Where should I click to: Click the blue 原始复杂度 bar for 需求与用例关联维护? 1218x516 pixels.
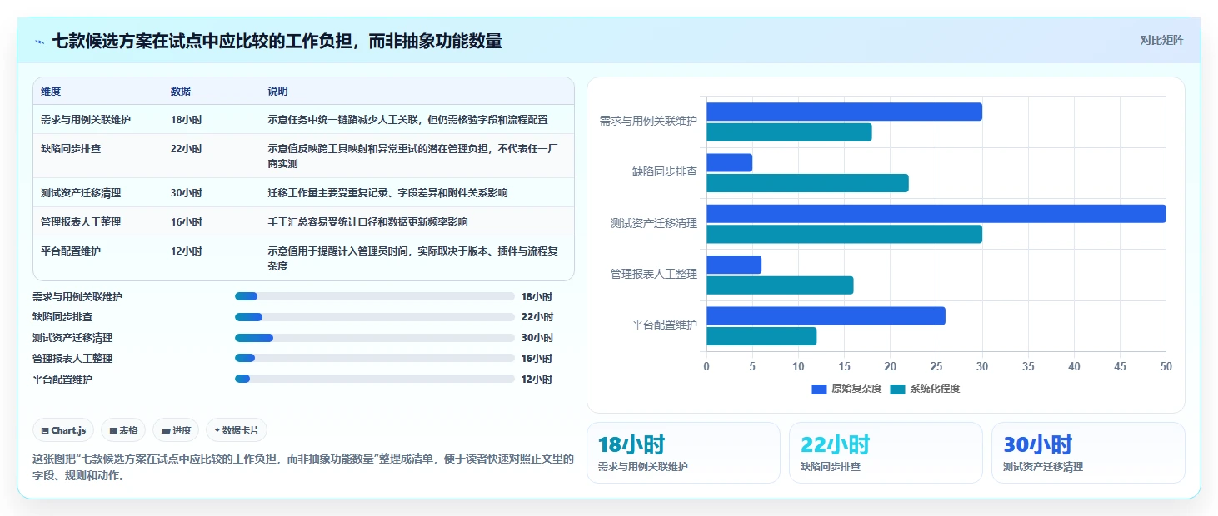point(844,112)
